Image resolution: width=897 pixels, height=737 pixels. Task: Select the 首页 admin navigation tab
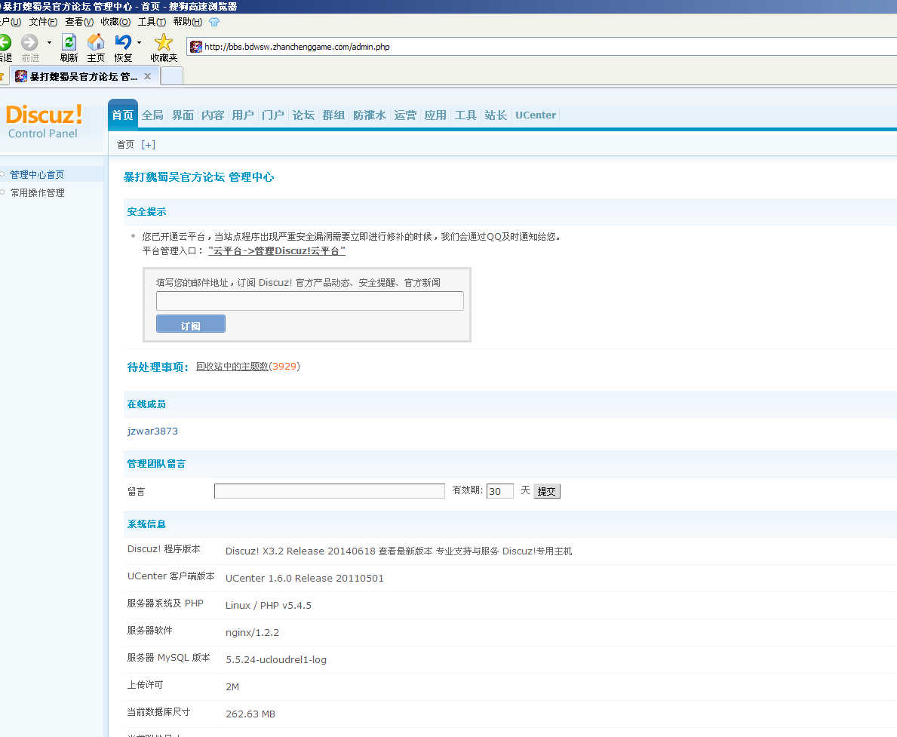pos(122,115)
